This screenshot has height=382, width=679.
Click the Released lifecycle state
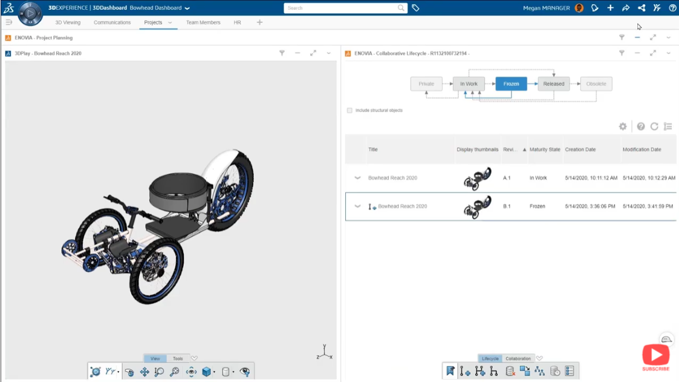(553, 84)
